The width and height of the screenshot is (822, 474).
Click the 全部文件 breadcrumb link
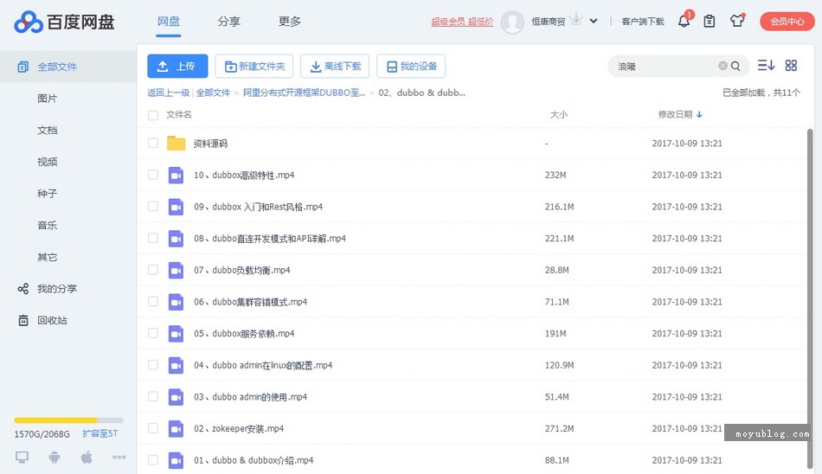point(213,93)
